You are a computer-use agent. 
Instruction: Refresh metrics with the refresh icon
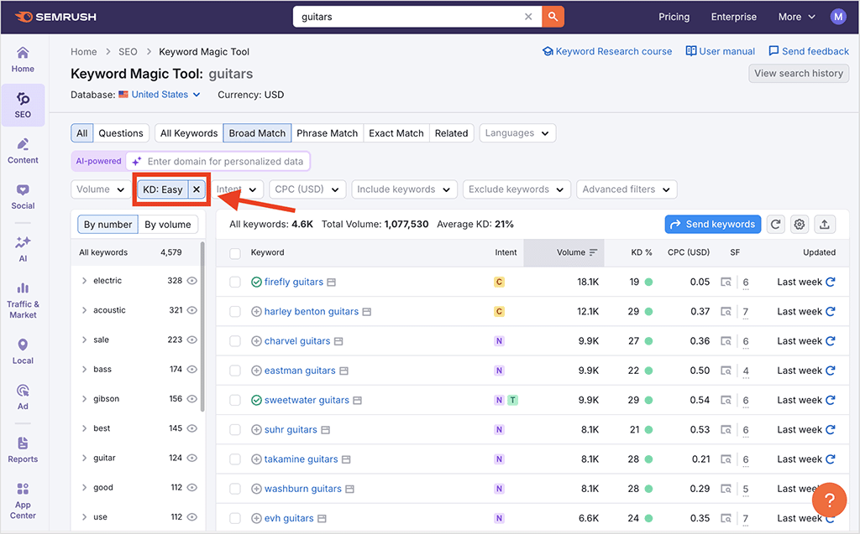click(775, 224)
